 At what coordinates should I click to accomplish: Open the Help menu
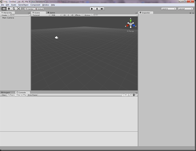point(53,5)
